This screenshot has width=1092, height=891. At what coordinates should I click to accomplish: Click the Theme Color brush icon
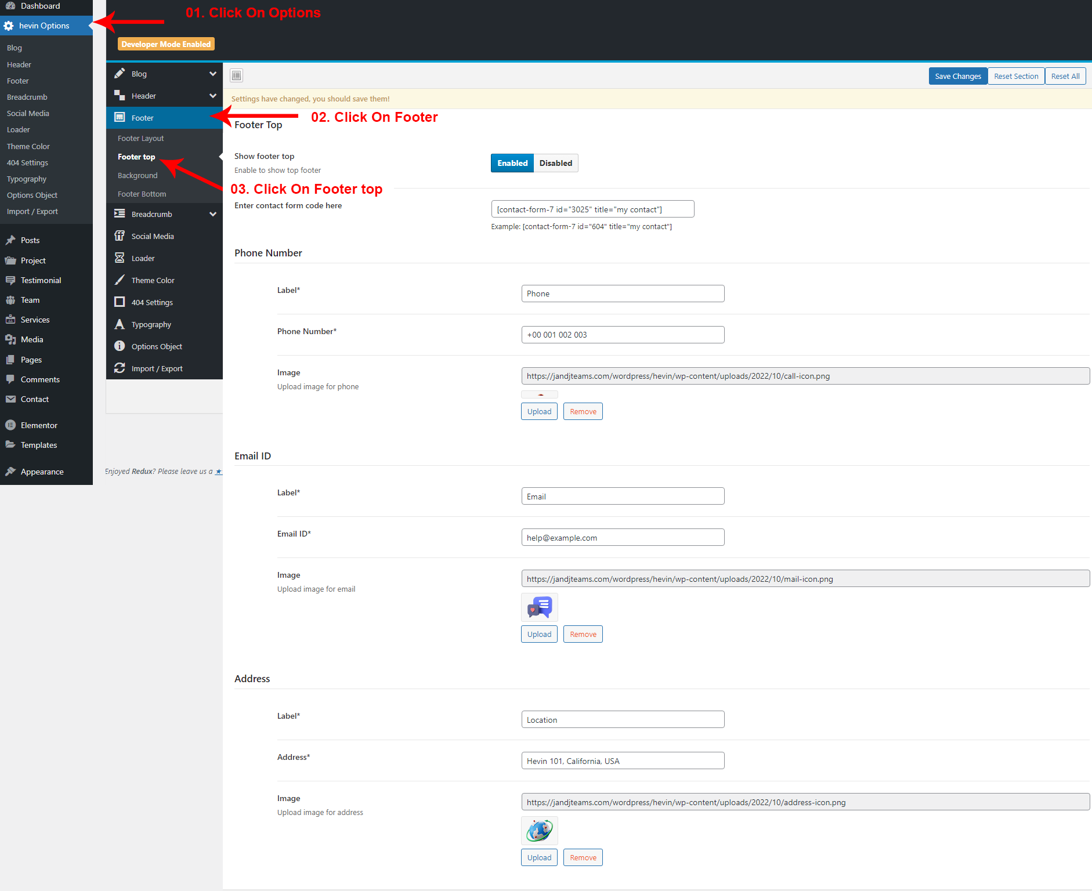[x=120, y=280]
